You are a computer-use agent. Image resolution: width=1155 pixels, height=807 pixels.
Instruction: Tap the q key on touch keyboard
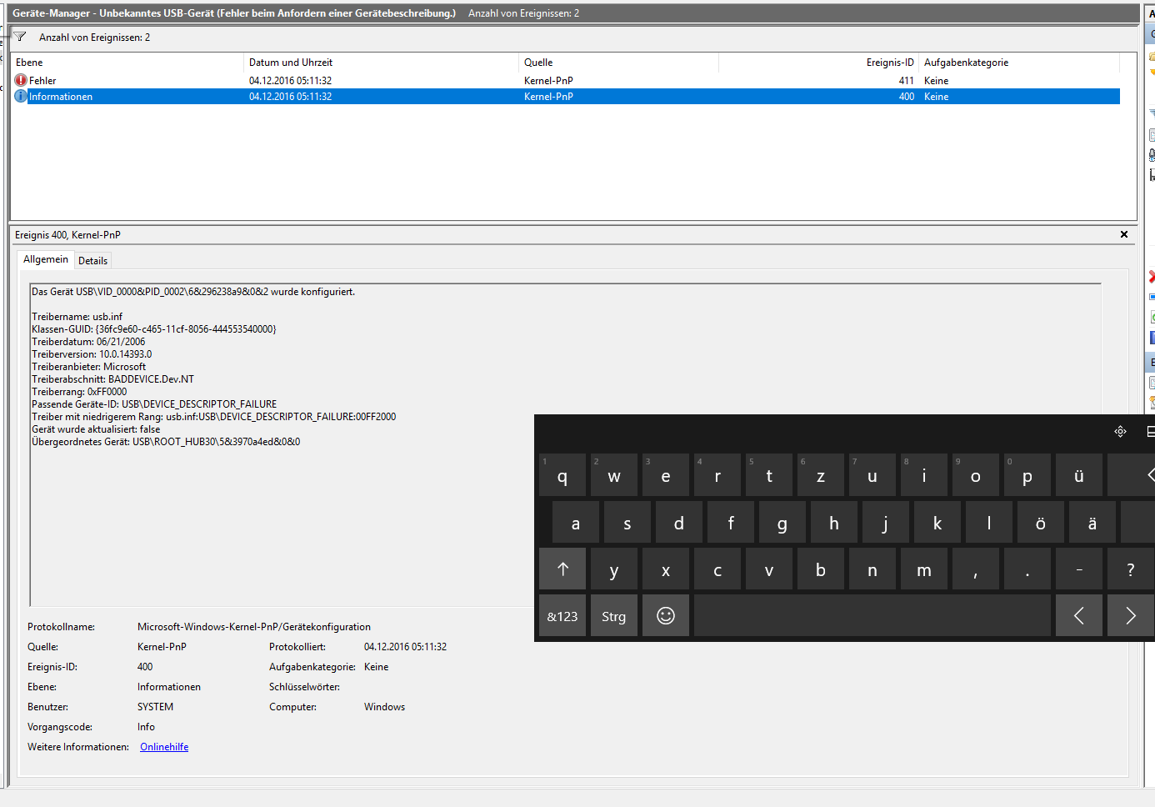point(562,475)
